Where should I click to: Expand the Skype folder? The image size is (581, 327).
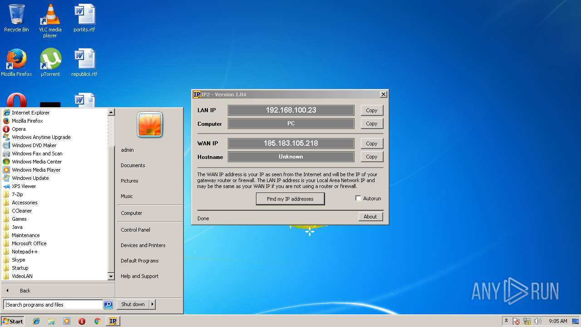18,260
